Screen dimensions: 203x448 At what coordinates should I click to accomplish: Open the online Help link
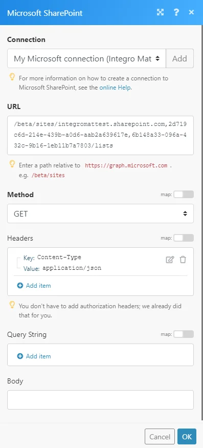pos(115,88)
